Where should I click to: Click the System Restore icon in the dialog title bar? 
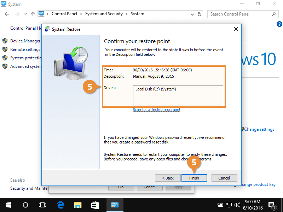(x=47, y=29)
